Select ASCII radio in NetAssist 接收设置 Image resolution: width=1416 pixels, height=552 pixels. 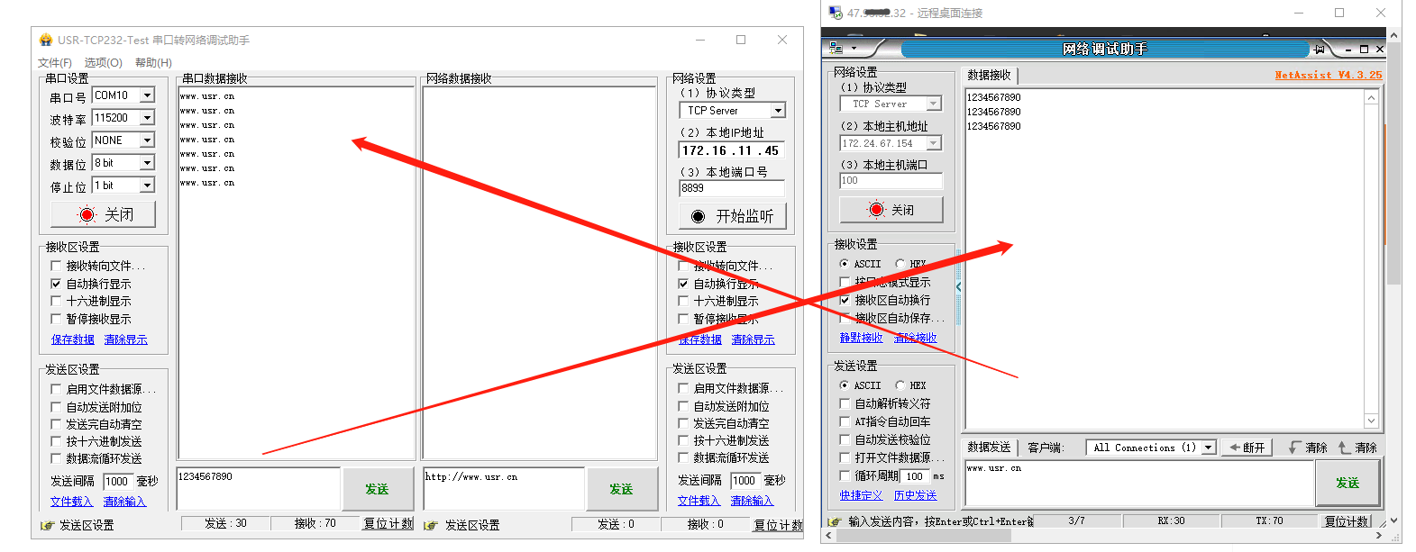tap(844, 264)
